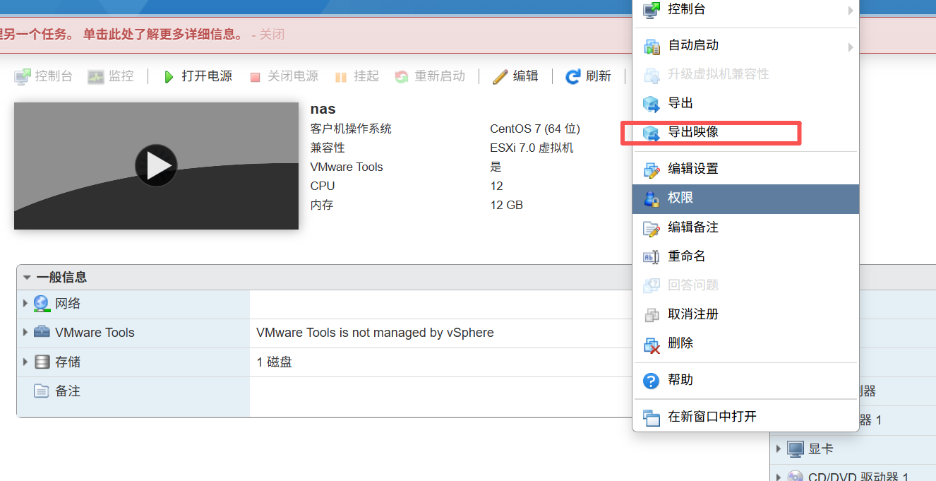
Task: Select 删除 in context menu
Action: [x=745, y=343]
